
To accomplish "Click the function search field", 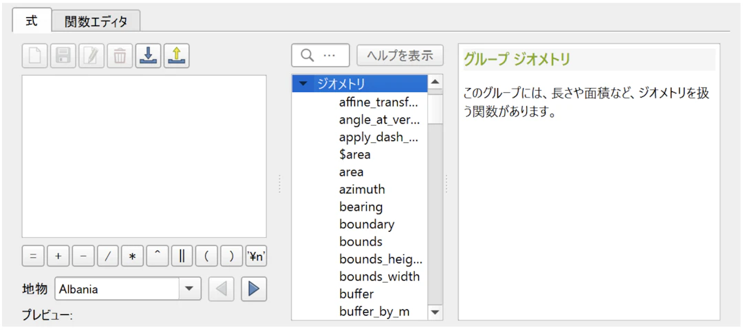I will (321, 55).
